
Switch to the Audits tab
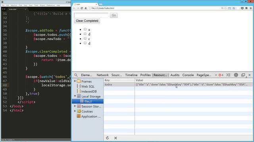[175, 75]
